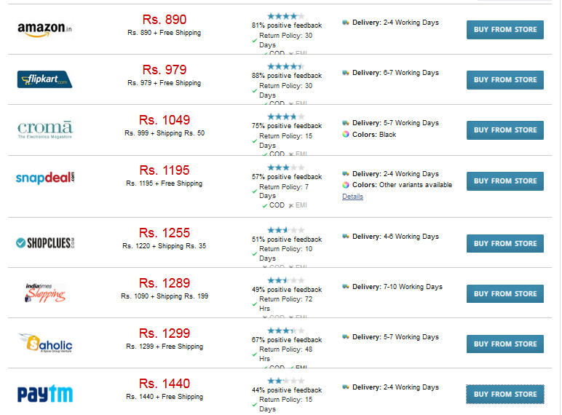The width and height of the screenshot is (562, 415).
Task: Click the Snapdeal COD checkmark
Action: (264, 206)
